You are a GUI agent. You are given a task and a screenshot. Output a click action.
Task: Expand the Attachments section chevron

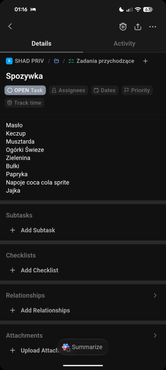155,335
